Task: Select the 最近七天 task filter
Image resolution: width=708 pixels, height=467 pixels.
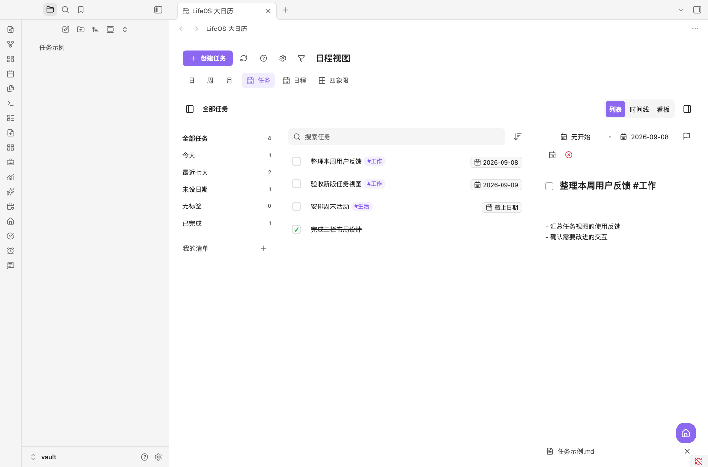Action: (x=227, y=172)
